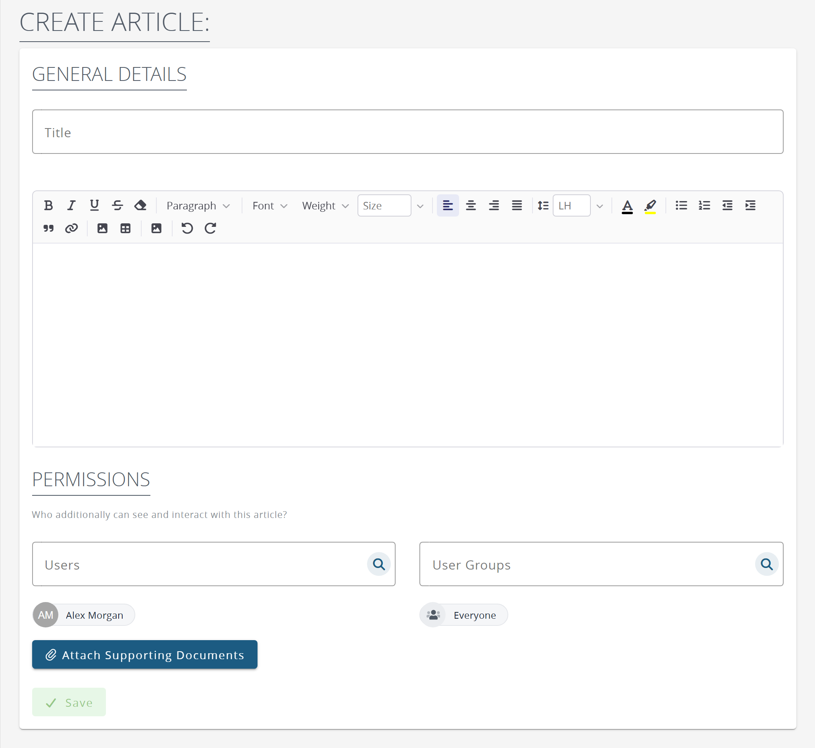
Task: Open the text color picker
Action: click(x=627, y=206)
